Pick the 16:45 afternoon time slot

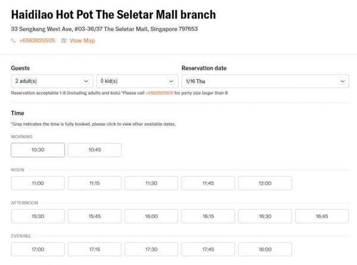click(x=321, y=216)
